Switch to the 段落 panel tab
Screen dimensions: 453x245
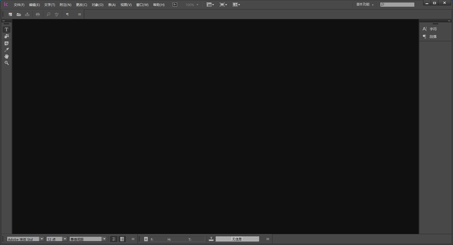tap(433, 37)
